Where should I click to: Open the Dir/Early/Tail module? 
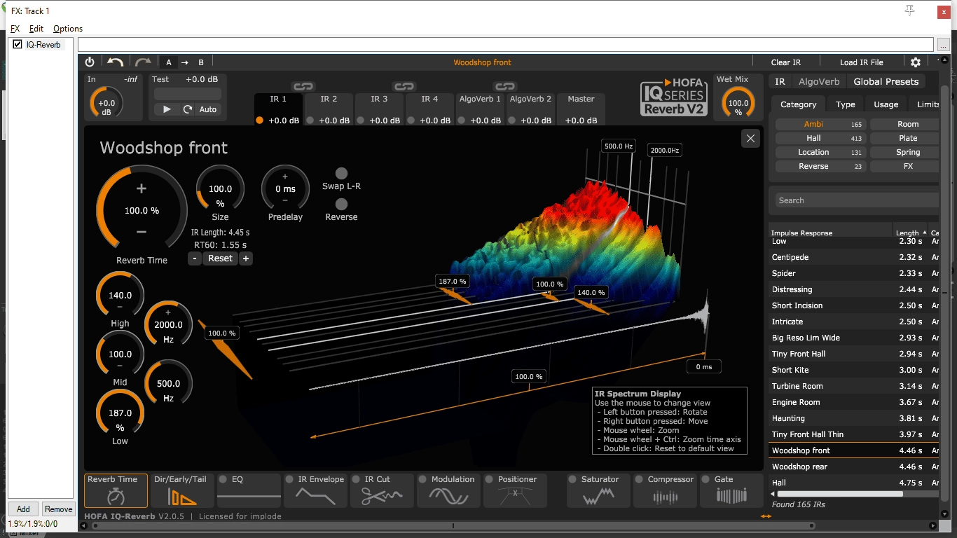[181, 490]
